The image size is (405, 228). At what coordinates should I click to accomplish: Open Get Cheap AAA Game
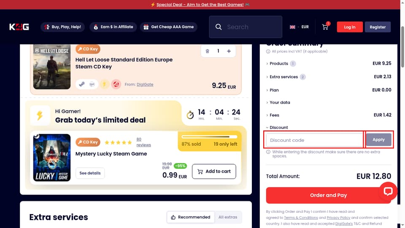pyautogui.click(x=169, y=27)
